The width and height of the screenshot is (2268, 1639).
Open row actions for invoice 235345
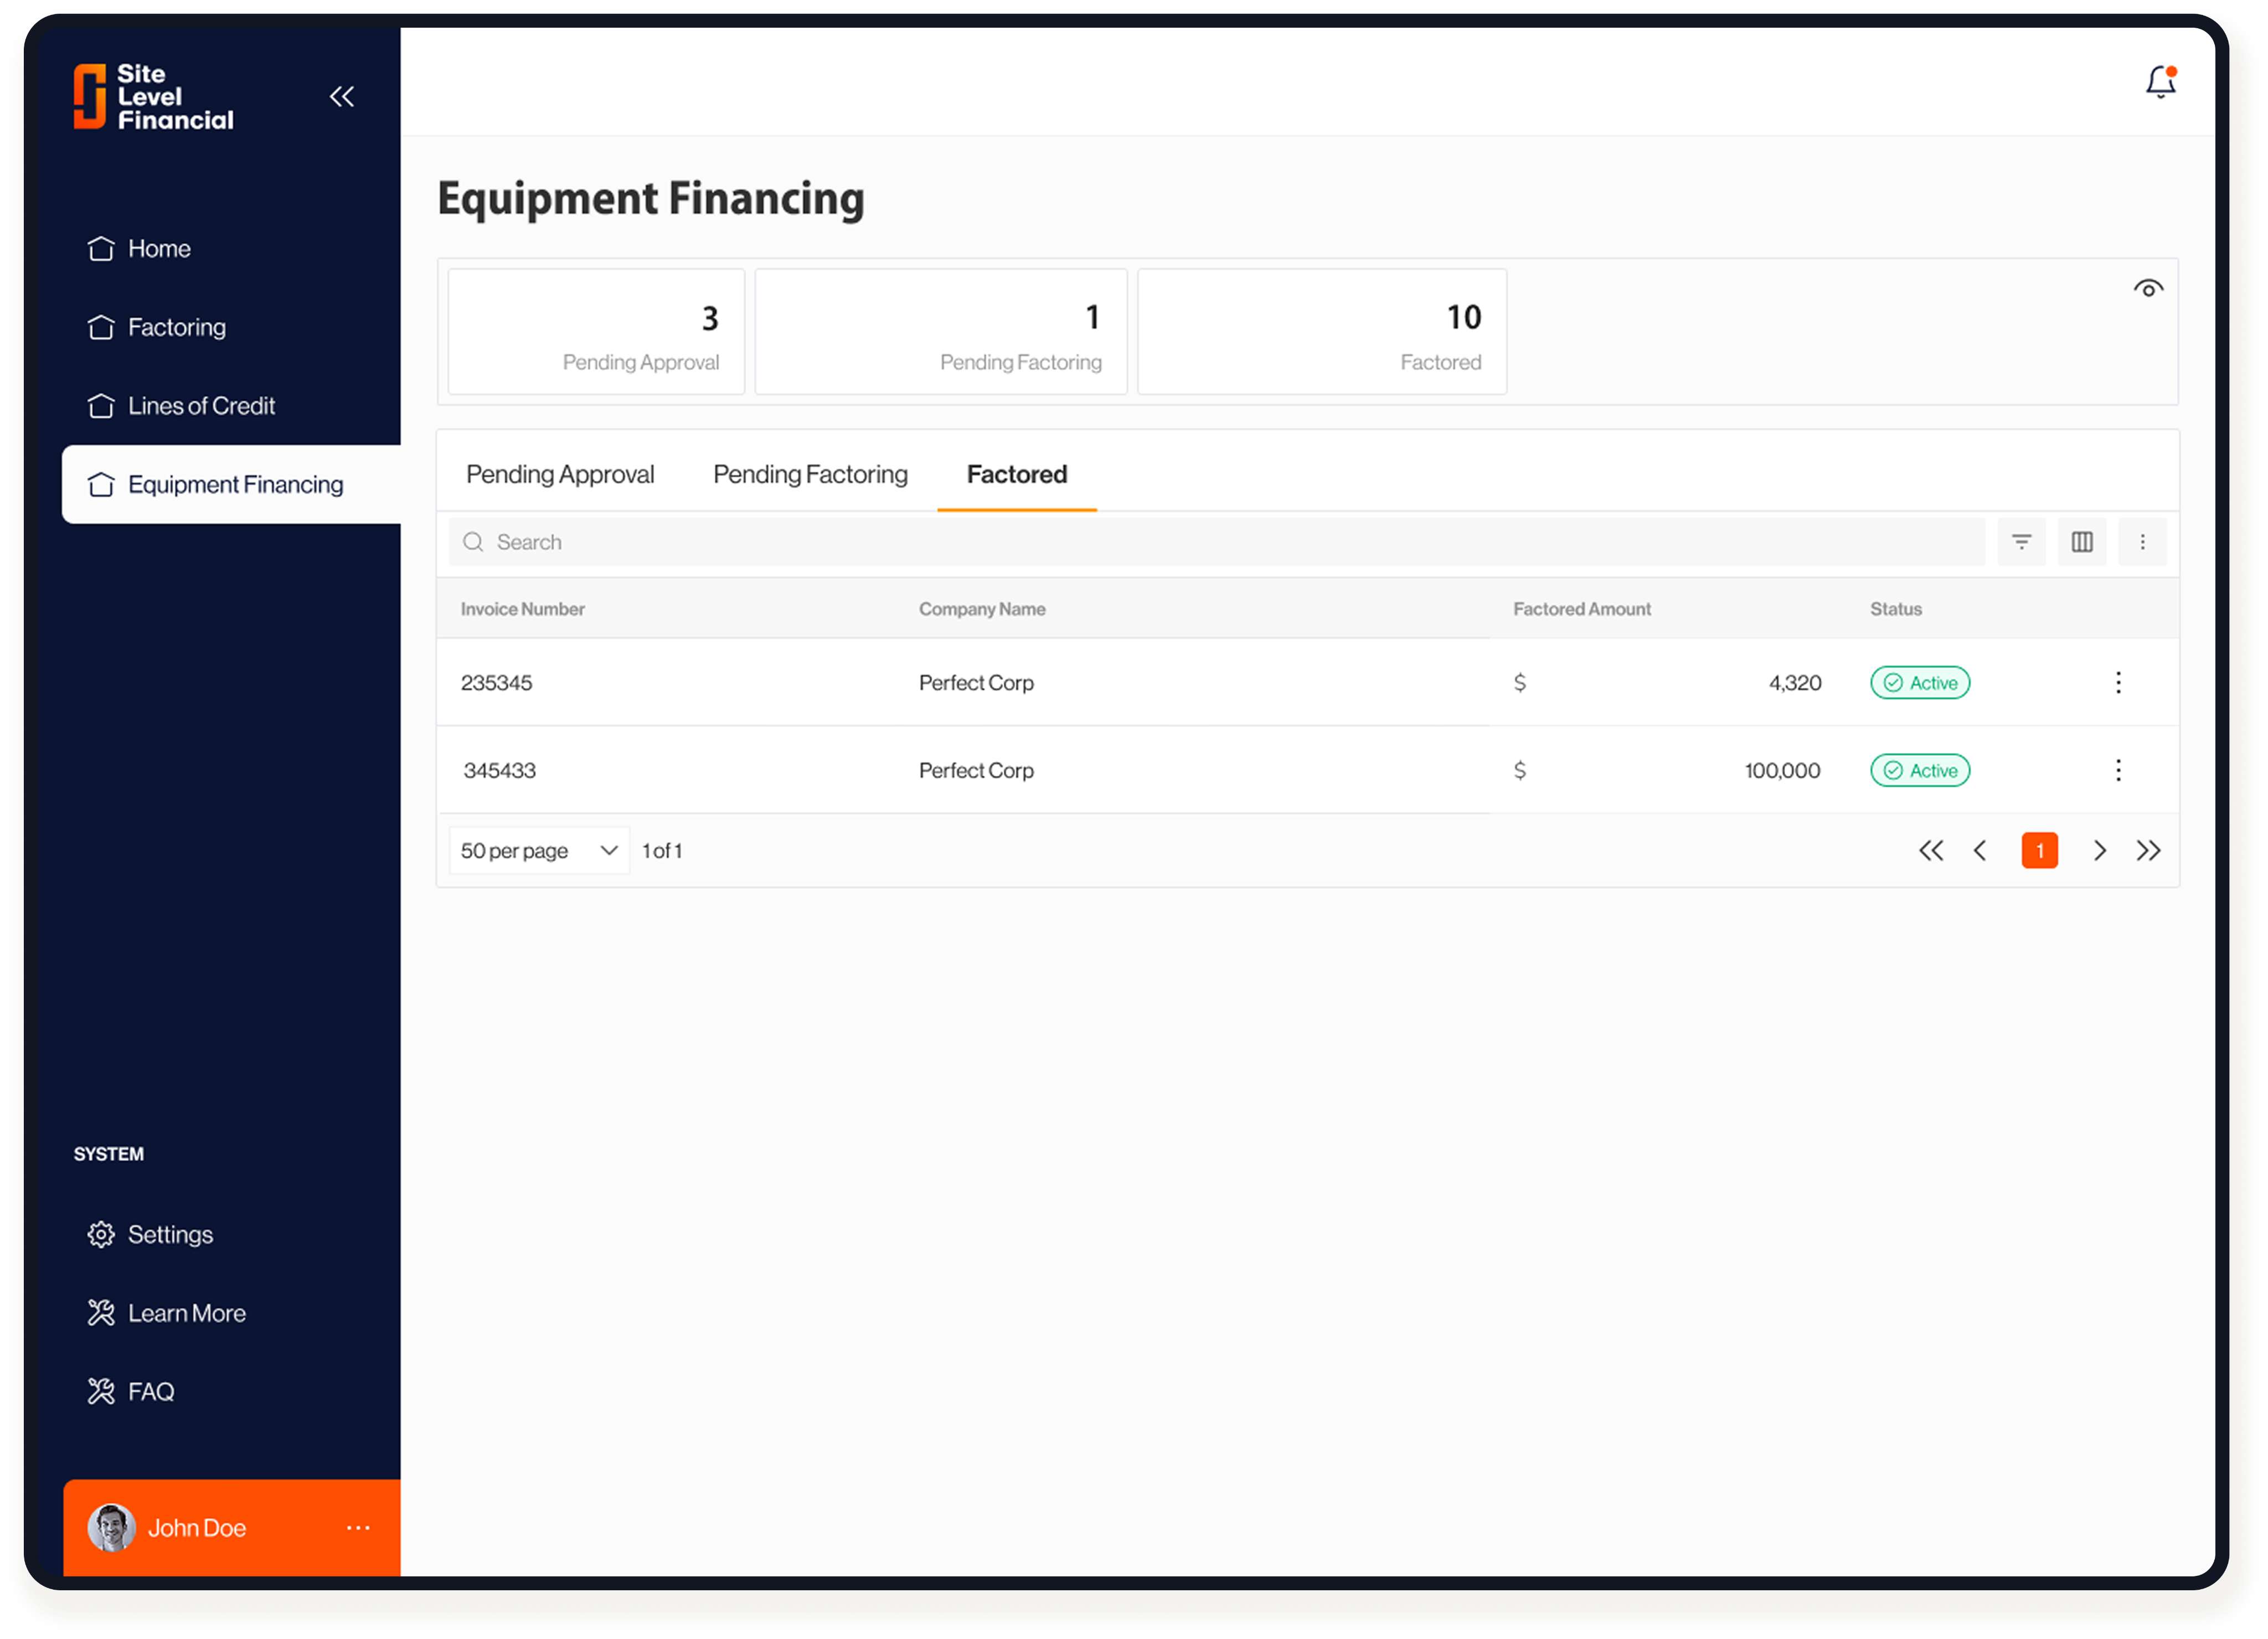[2118, 682]
